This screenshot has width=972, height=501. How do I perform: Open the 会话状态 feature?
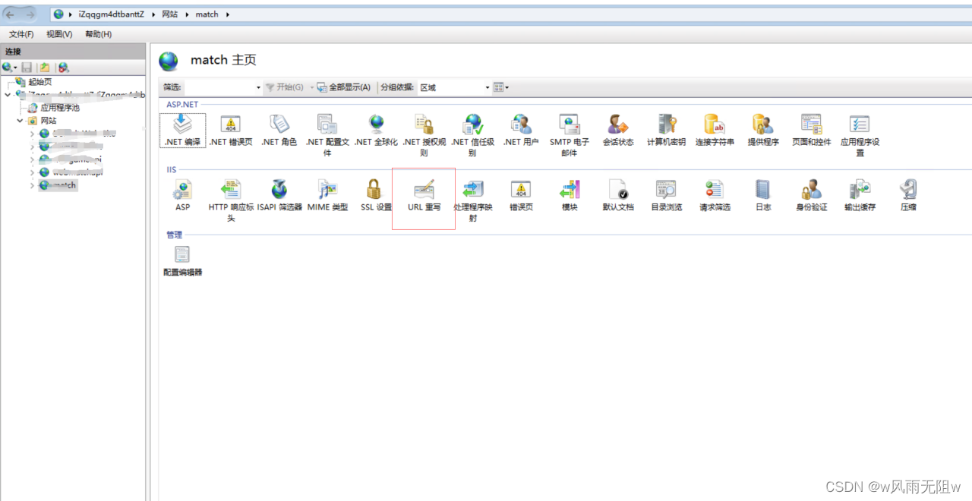[x=618, y=130]
